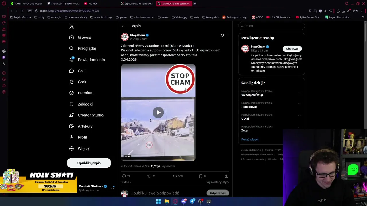Open the Główna home page
This screenshot has height=206, width=367.
pos(80,37)
